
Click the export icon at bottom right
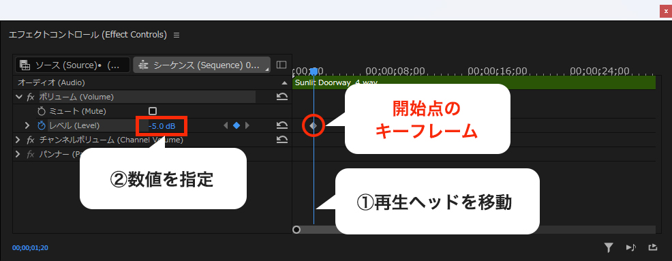tap(652, 247)
